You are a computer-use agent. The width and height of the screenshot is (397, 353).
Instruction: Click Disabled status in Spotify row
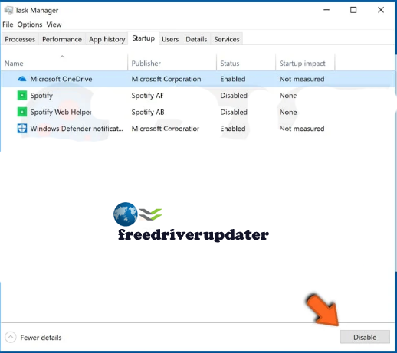(234, 96)
